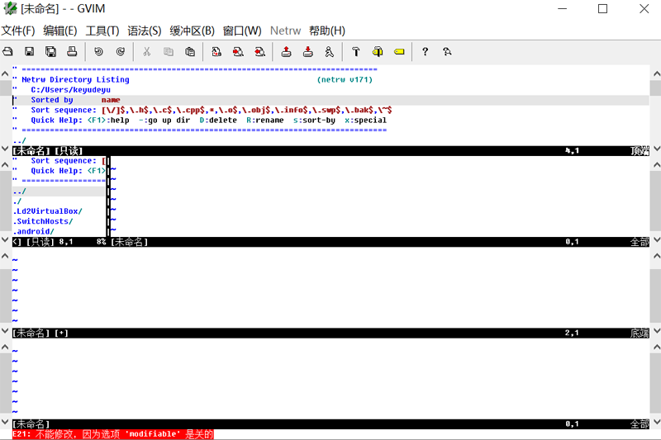The width and height of the screenshot is (661, 440).
Task: Select the .Ld2VirtualBox/ directory entry
Action: coord(48,211)
